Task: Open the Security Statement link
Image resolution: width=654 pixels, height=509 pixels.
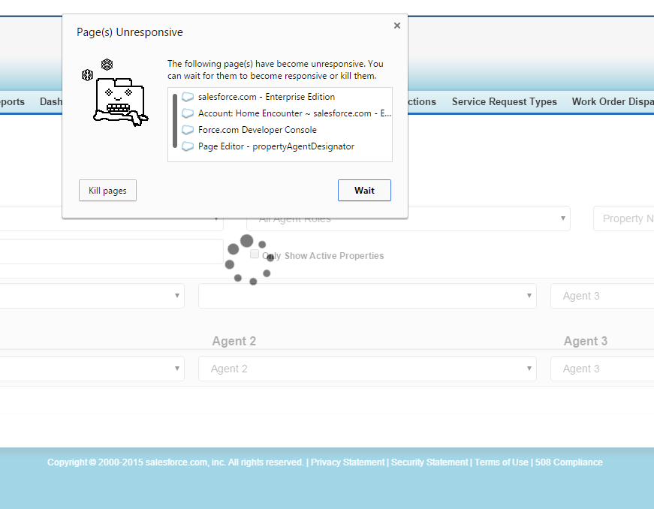Action: (429, 462)
